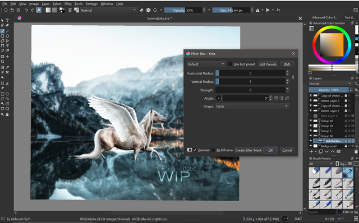Open Layers panel blend mode dropdown
Image resolution: width=359 pixels, height=223 pixels.
click(330, 83)
